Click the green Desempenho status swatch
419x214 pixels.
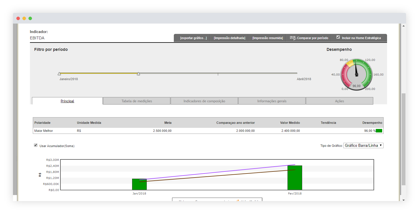click(x=379, y=131)
